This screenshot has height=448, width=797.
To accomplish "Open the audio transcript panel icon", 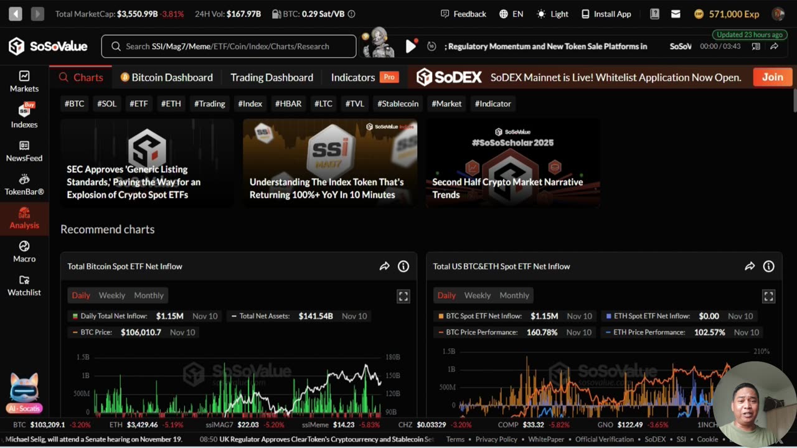I will [755, 46].
